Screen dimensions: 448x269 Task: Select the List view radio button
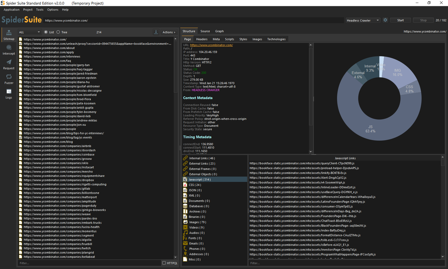[x=46, y=32]
